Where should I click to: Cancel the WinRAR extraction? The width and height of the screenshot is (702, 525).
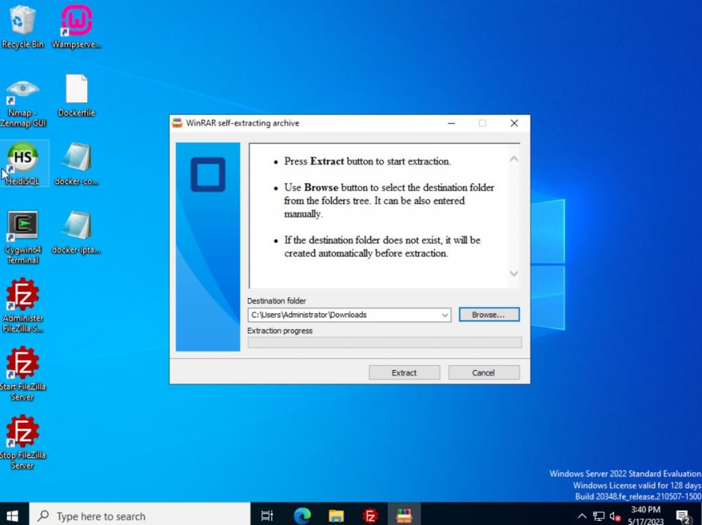(x=483, y=372)
